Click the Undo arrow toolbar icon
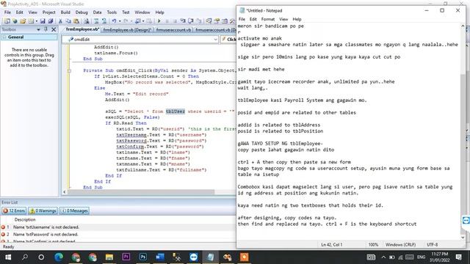This screenshot has height=264, width=470. pyautogui.click(x=115, y=21)
